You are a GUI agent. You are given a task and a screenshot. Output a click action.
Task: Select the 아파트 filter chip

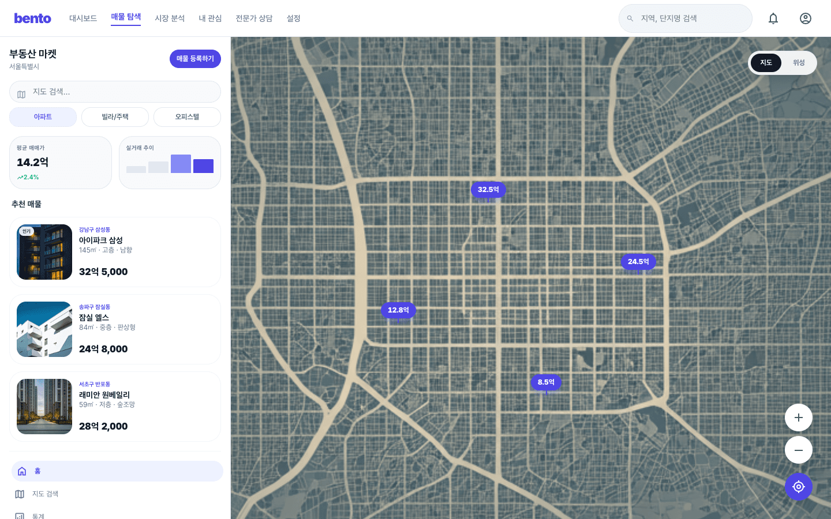click(43, 117)
